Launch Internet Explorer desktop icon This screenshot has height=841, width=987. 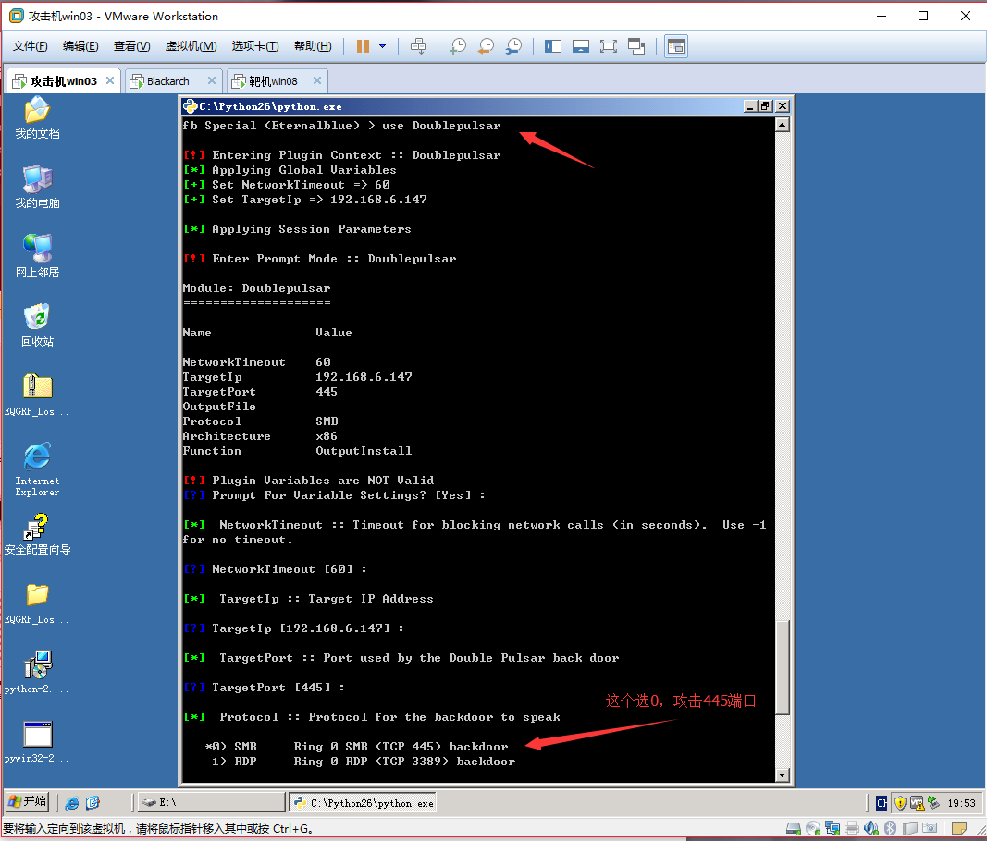coord(37,469)
